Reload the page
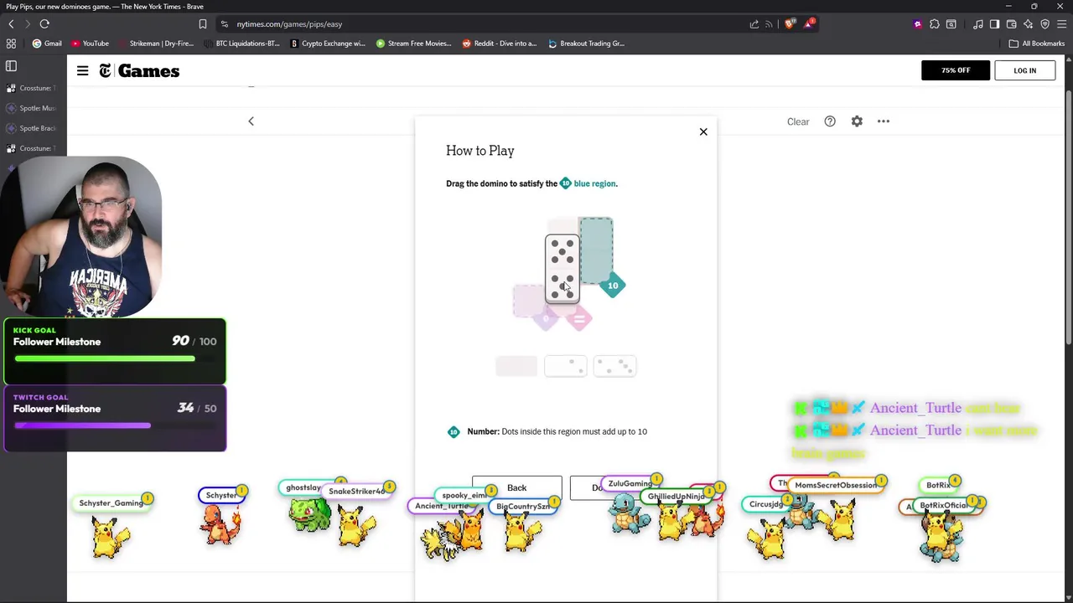Screen dimensions: 1073x603 (x=44, y=24)
